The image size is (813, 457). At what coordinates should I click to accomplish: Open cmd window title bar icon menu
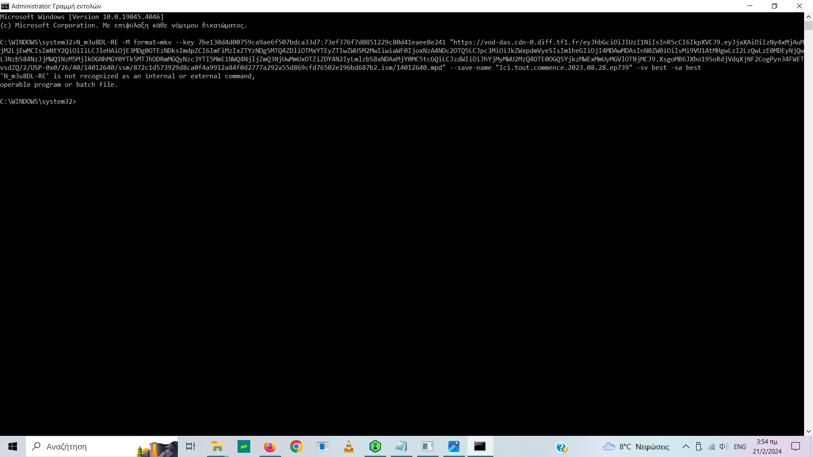(5, 6)
